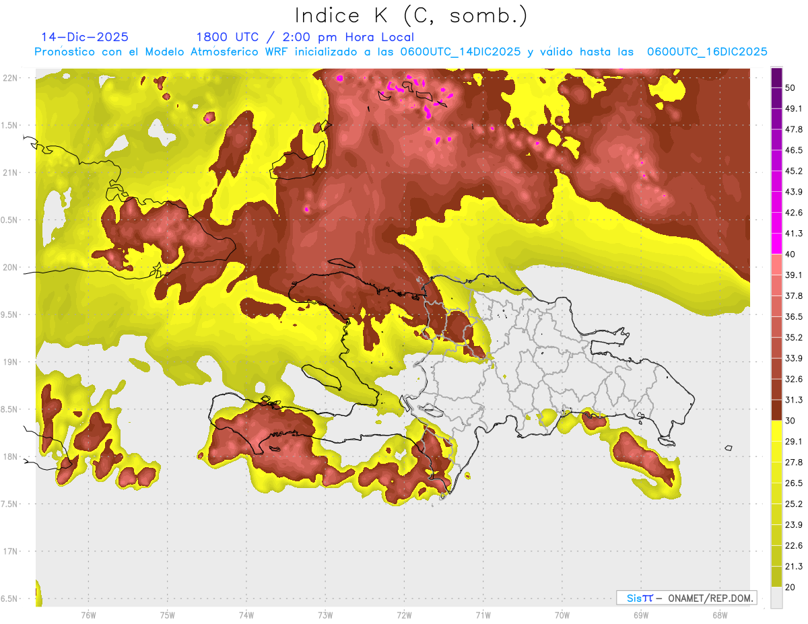Click the color bar value 50
This screenshot has width=808, height=624.
point(791,88)
